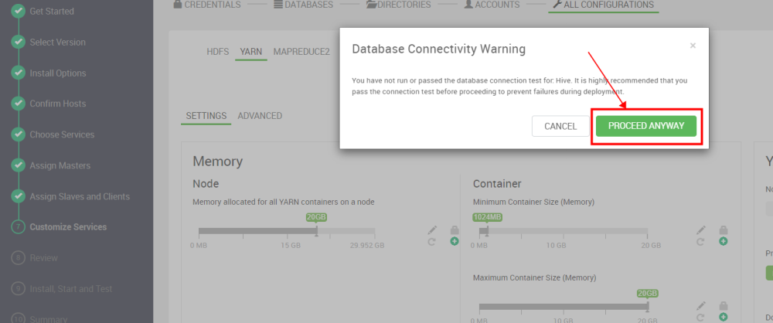
Task: Open the ADVANCED settings tab
Action: click(260, 116)
